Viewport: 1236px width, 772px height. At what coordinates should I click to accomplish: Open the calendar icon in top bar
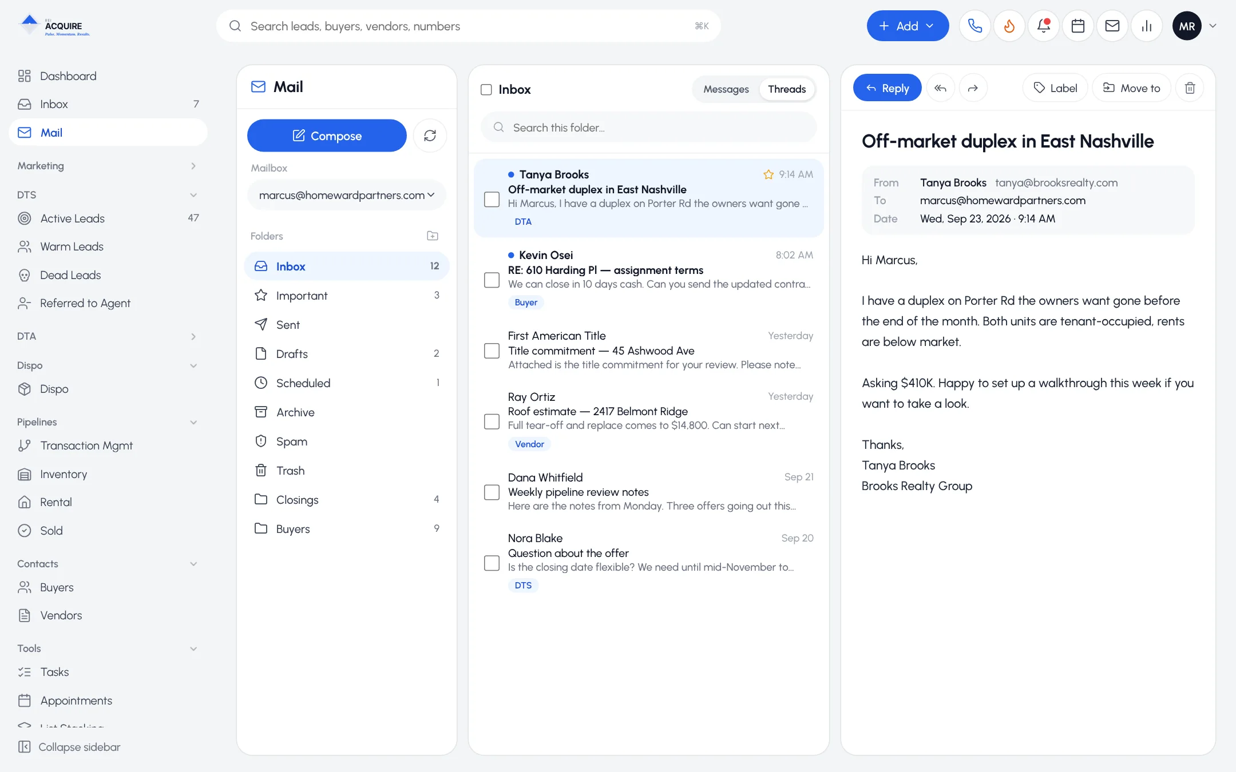point(1077,26)
